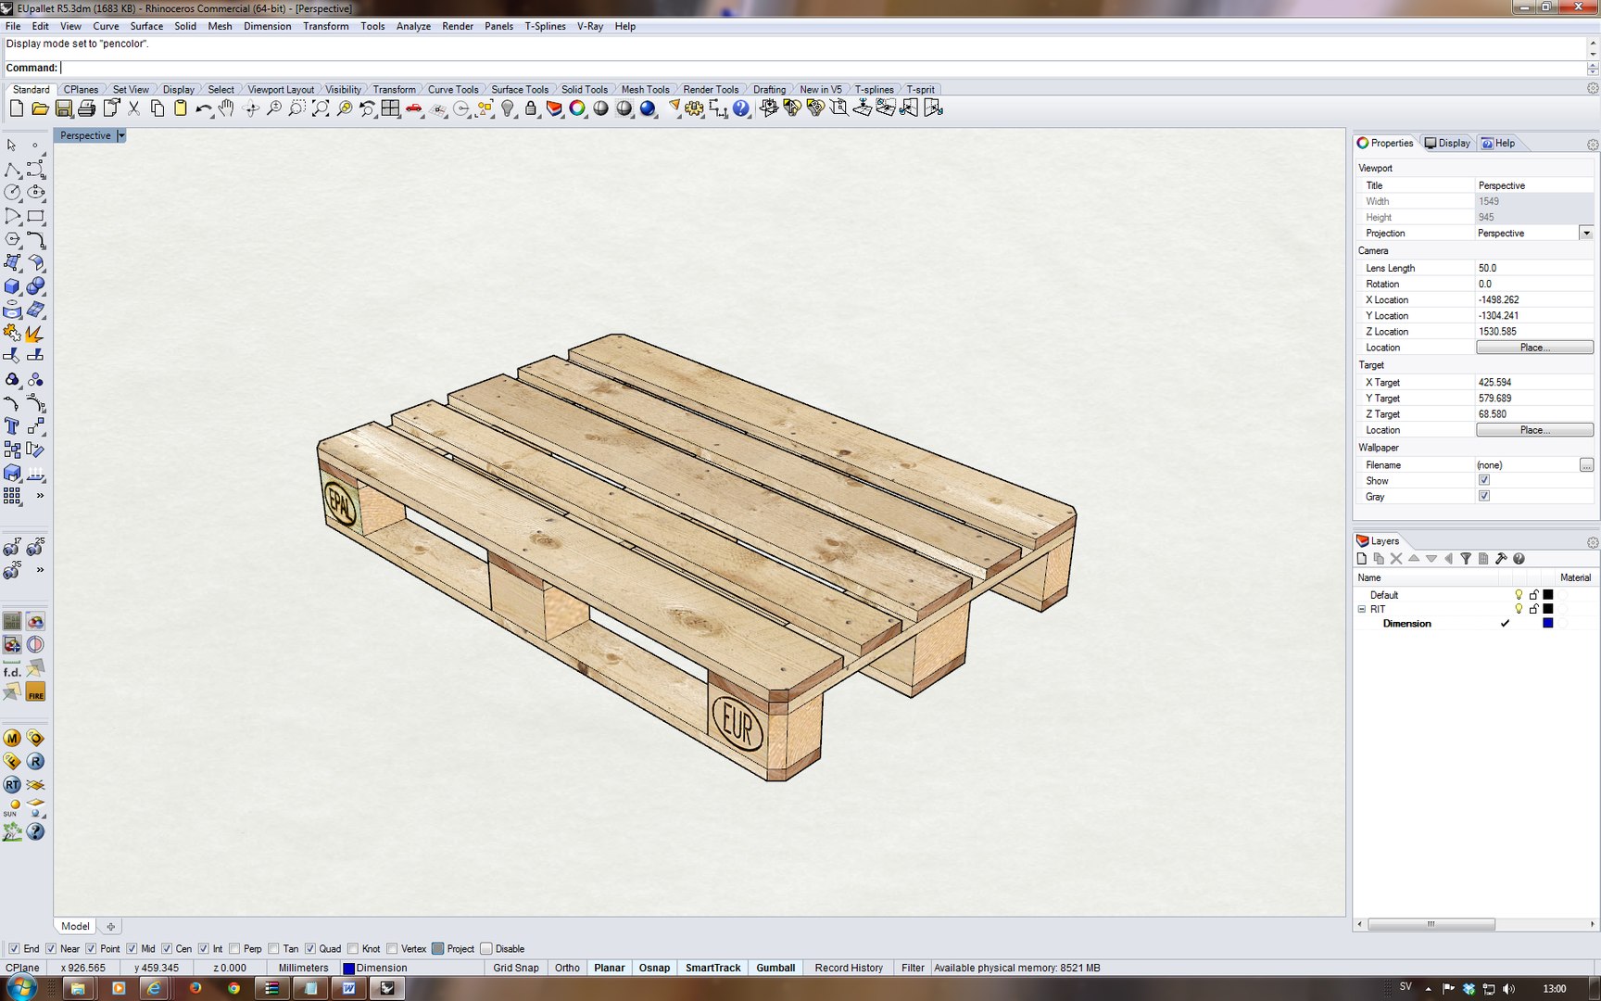The width and height of the screenshot is (1601, 1001).
Task: Click the padlock Lock objects icon
Action: (531, 108)
